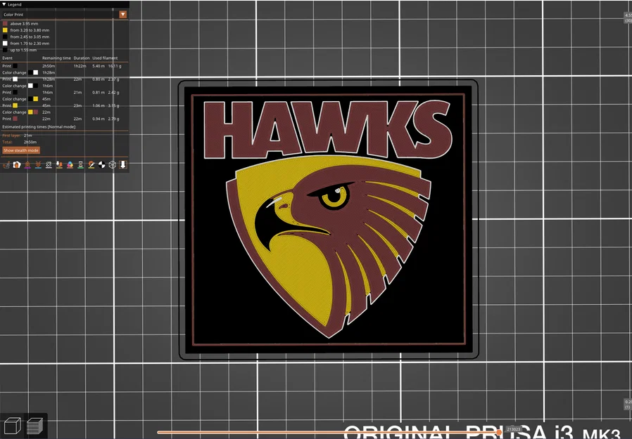Viewport: 632px width, 439px height.
Task: Click the 'Event' column header
Action: coord(7,58)
